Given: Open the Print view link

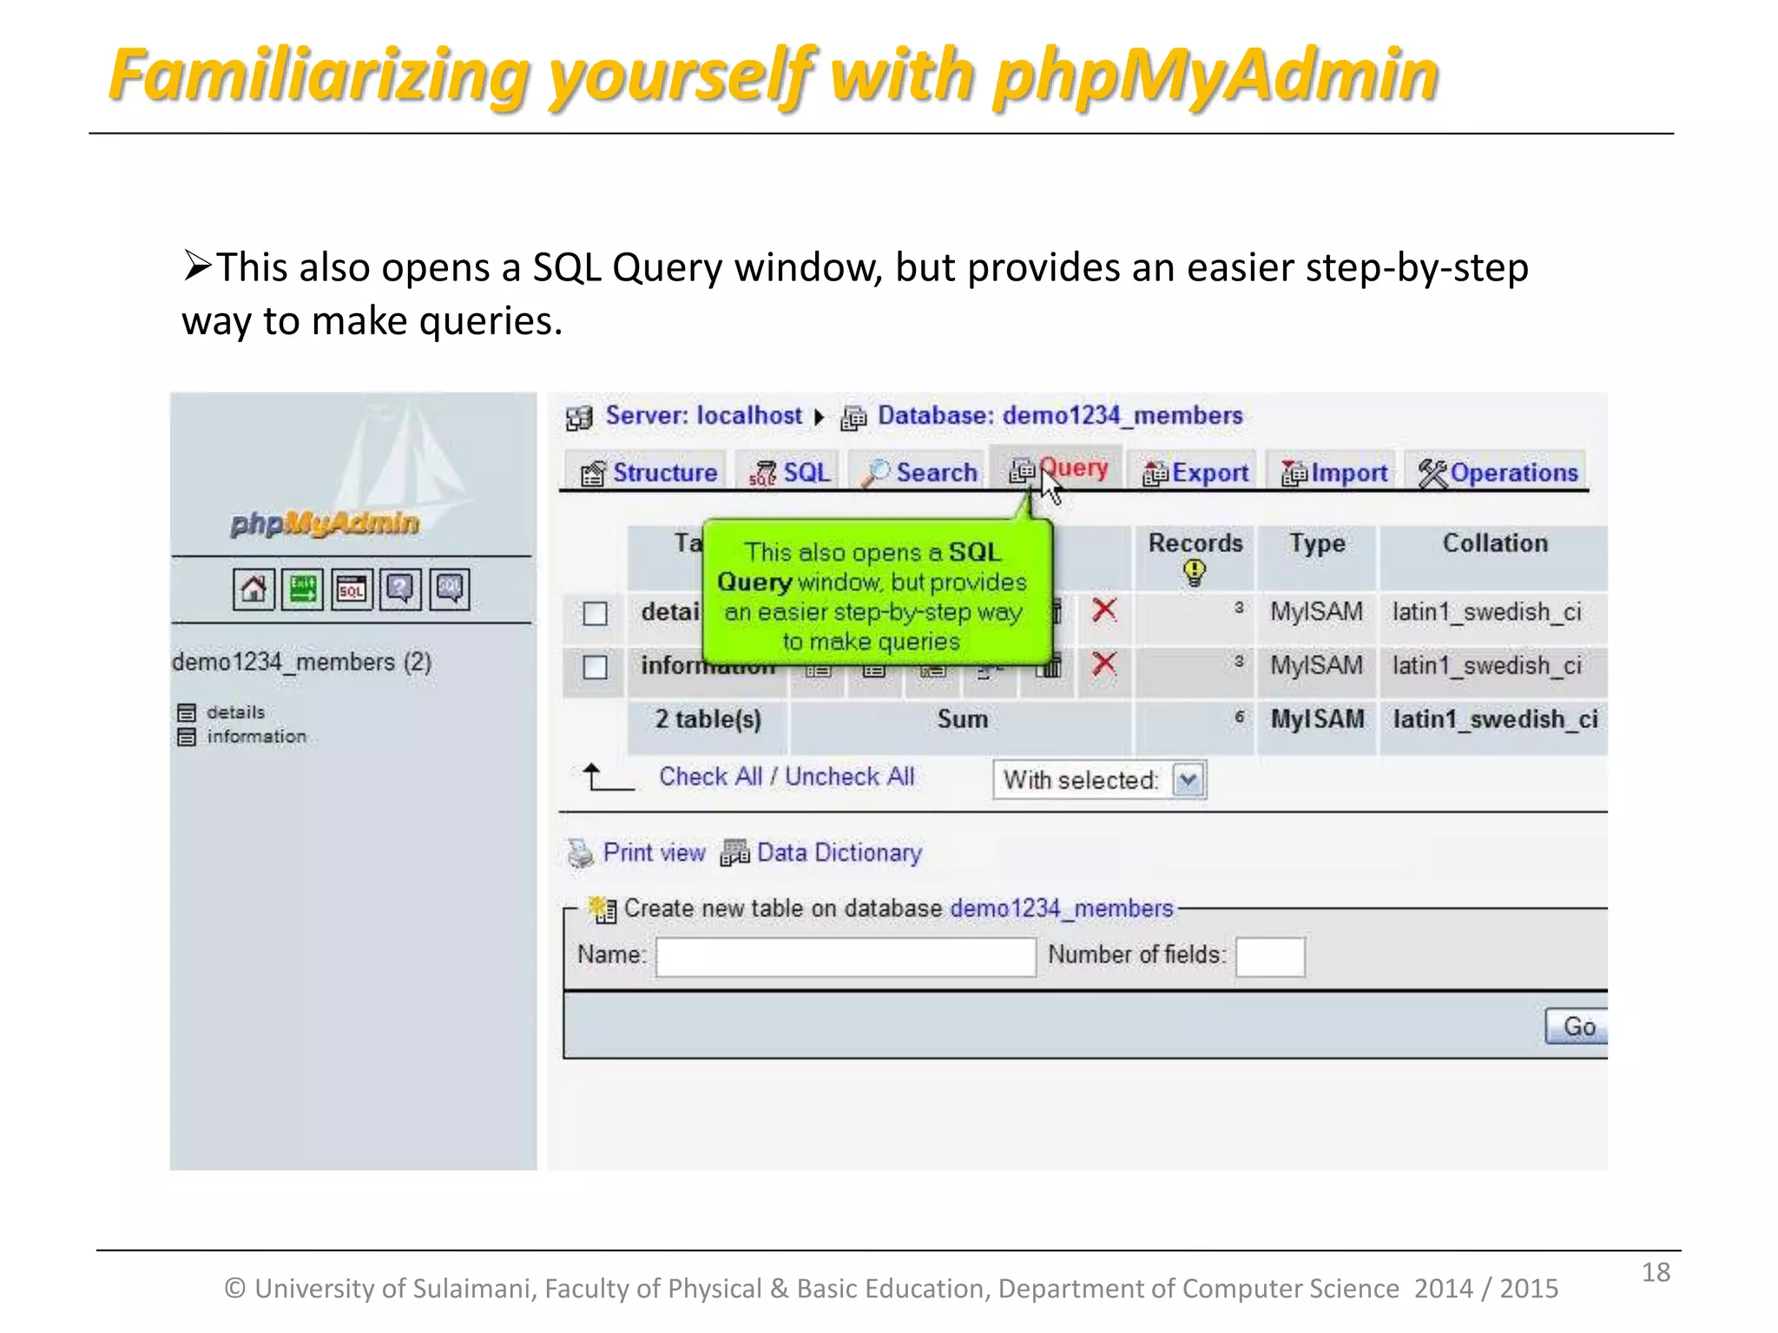Looking at the screenshot, I should pos(654,853).
